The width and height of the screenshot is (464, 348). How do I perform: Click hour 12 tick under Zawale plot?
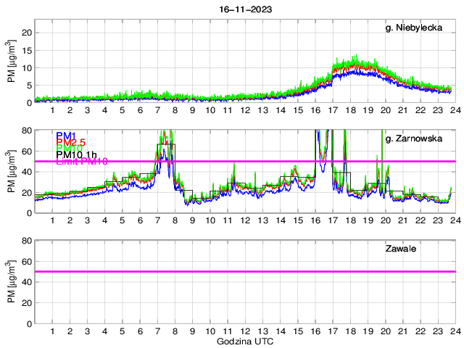[245, 331]
